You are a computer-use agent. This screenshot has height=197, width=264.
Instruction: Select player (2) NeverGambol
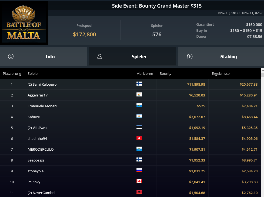(x=41, y=193)
